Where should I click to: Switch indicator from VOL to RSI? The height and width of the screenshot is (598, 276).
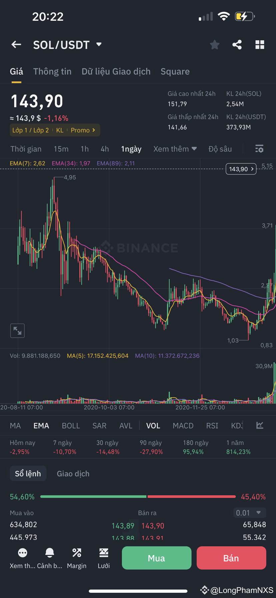(212, 425)
